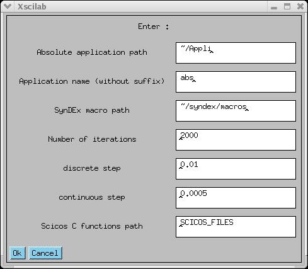Click the Application name input containing abs
Viewport: 308px width, 269px height.
coord(236,82)
